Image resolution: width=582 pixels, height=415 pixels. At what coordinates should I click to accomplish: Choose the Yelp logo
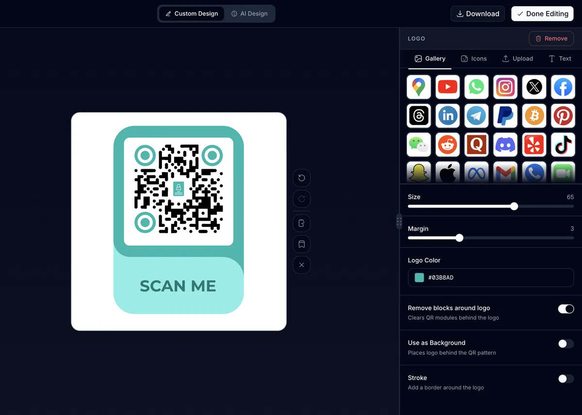coord(534,144)
